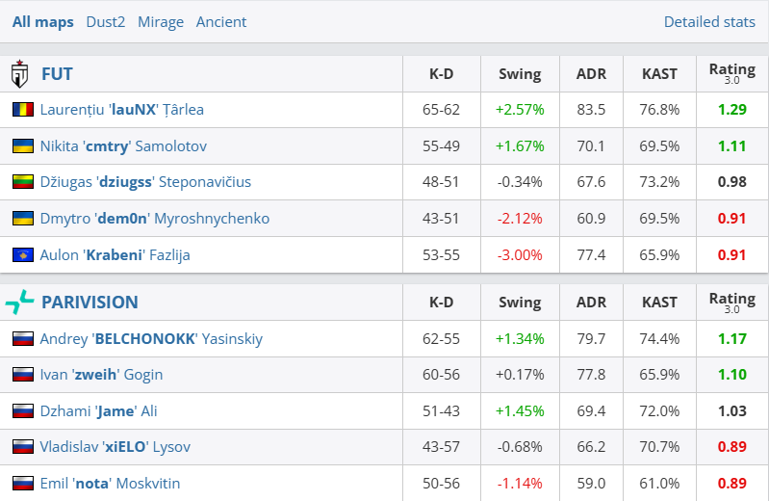Viewport: 769px width, 501px height.
Task: Open the Detailed stats link
Action: 708,21
